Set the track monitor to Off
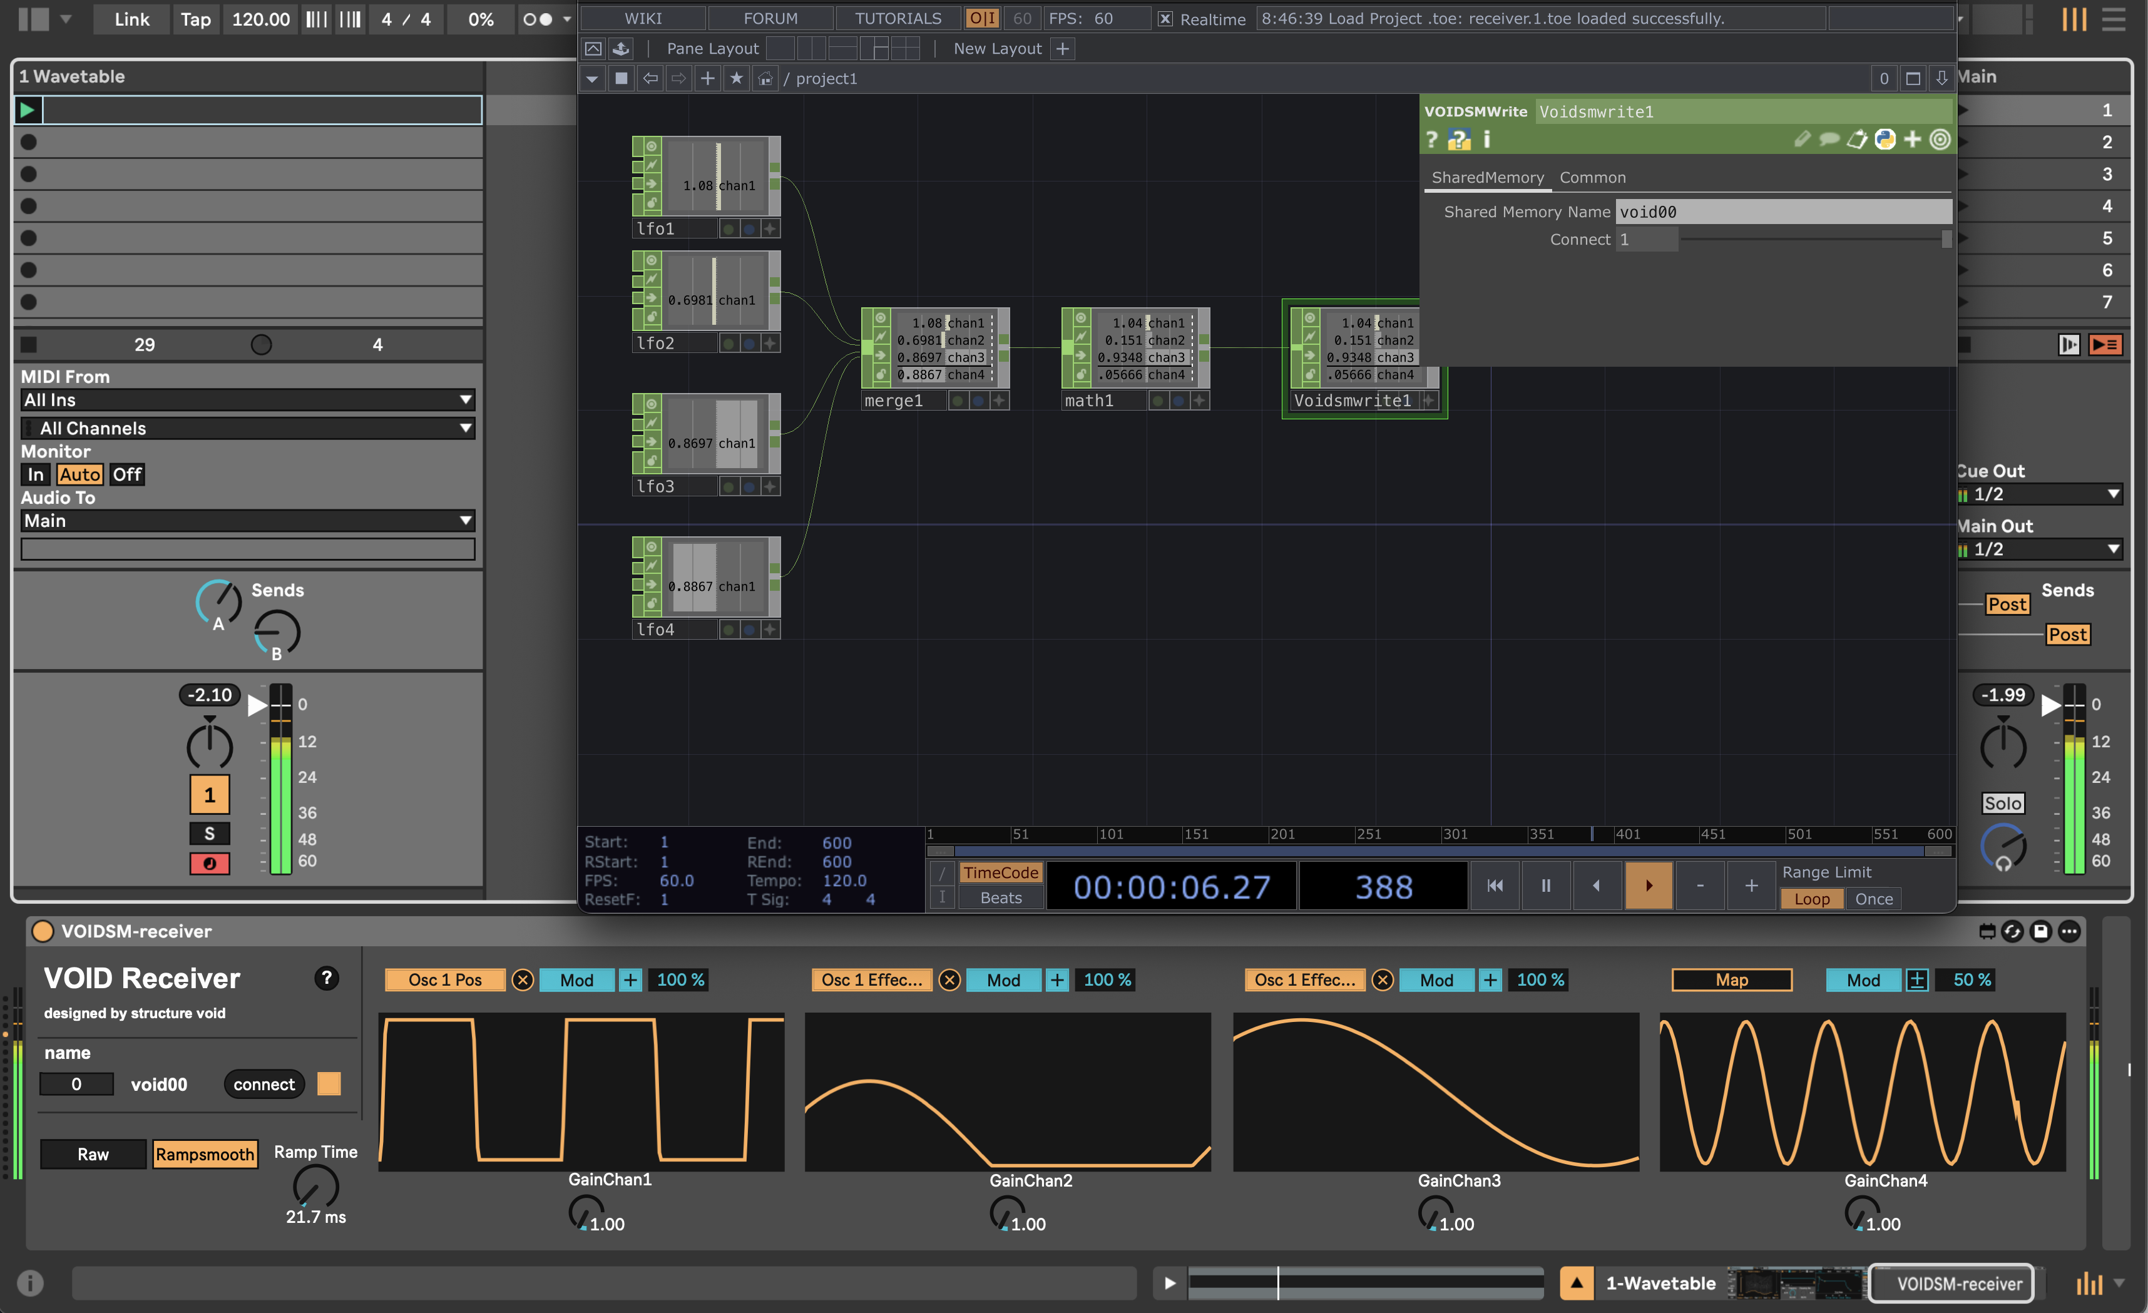The height and width of the screenshot is (1313, 2148). coord(127,474)
